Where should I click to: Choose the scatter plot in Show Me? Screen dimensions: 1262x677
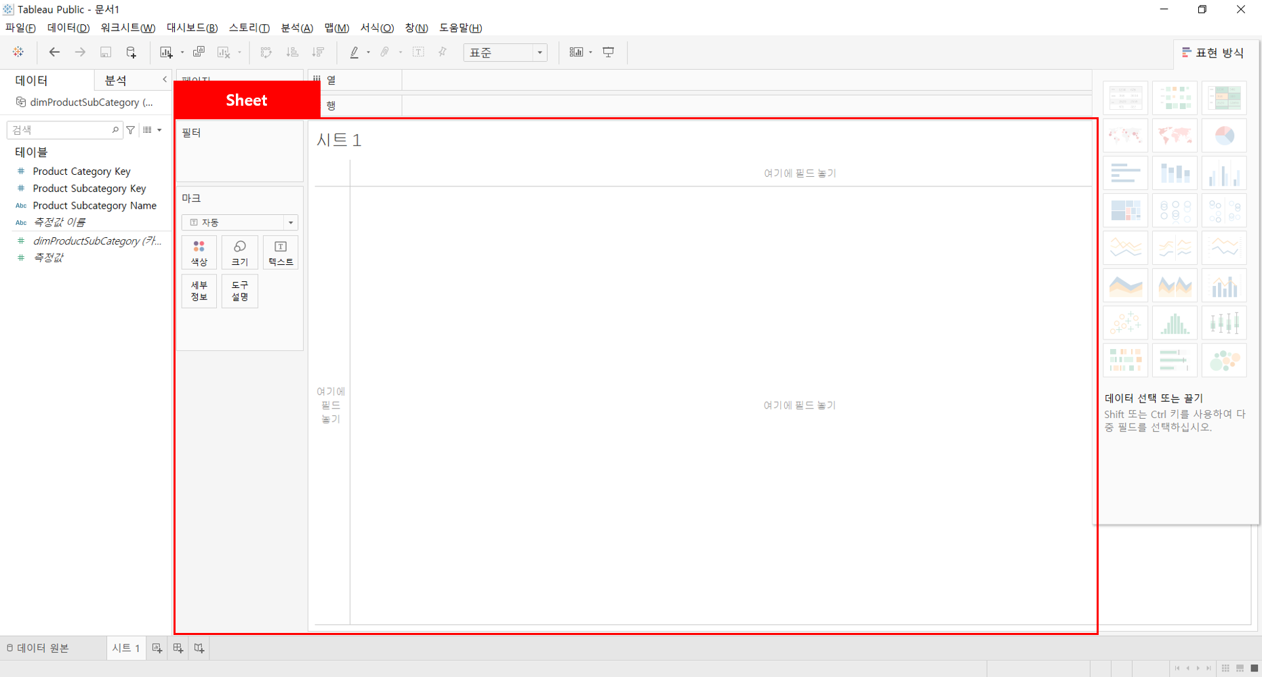tap(1125, 323)
